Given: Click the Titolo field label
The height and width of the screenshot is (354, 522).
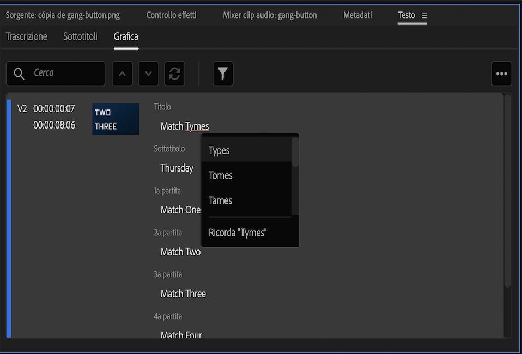Looking at the screenshot, I should tap(162, 107).
